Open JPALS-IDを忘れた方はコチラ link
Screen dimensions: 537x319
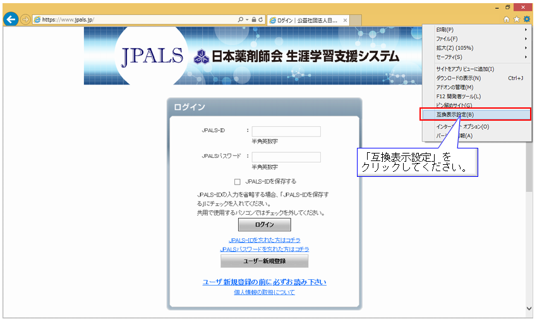tap(265, 240)
